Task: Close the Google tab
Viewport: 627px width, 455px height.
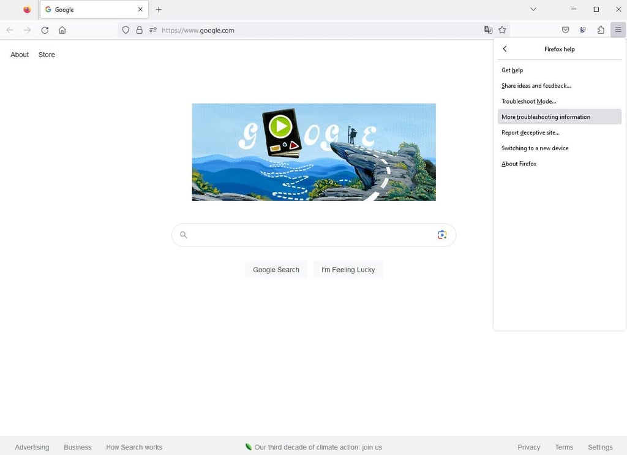Action: click(140, 9)
